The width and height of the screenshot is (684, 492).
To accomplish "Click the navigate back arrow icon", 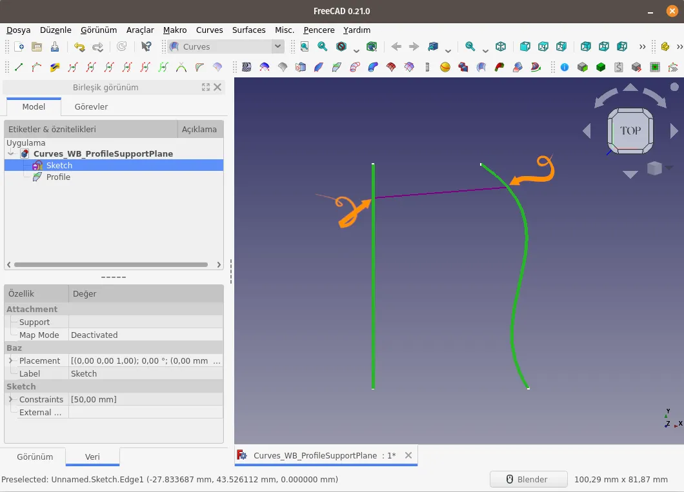I will [396, 46].
